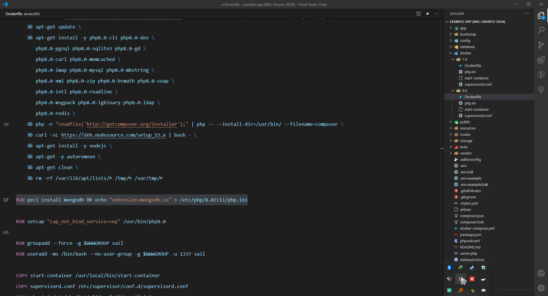Open the README.md file
Image resolution: width=548 pixels, height=296 pixels.
pos(470,247)
